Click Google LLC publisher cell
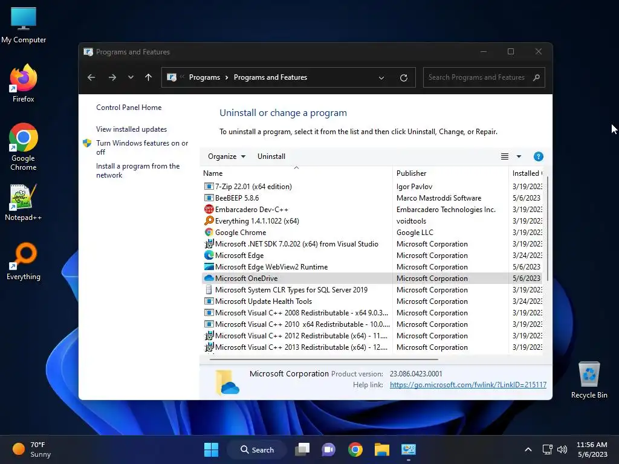 415,233
